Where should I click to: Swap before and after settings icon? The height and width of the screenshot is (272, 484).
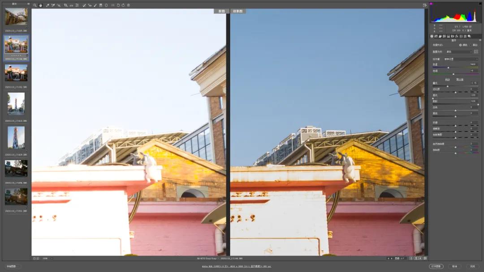coord(416,258)
